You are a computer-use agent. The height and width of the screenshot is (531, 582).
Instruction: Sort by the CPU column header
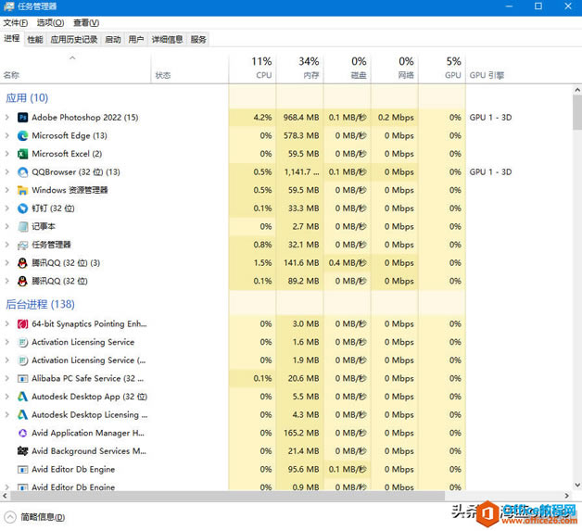point(252,69)
